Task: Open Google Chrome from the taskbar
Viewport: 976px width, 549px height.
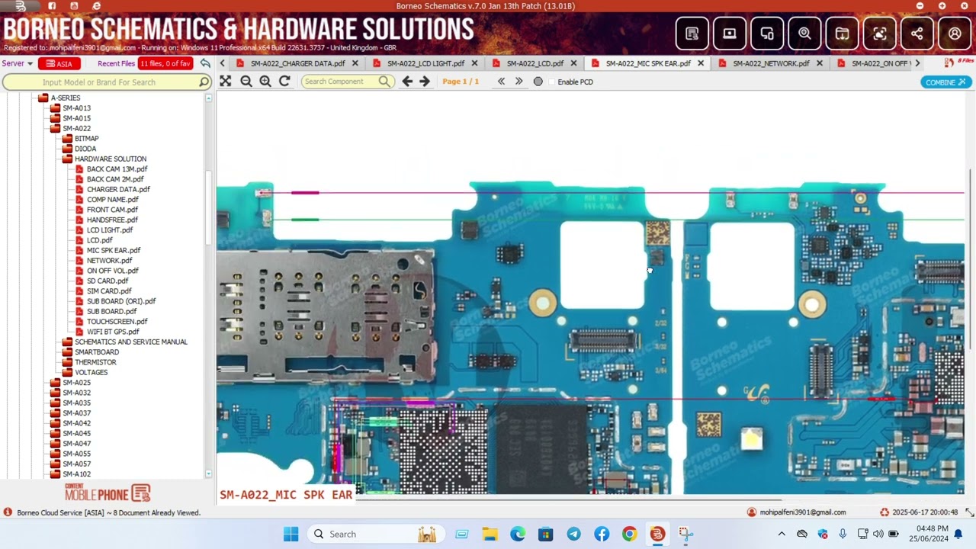Action: point(629,534)
